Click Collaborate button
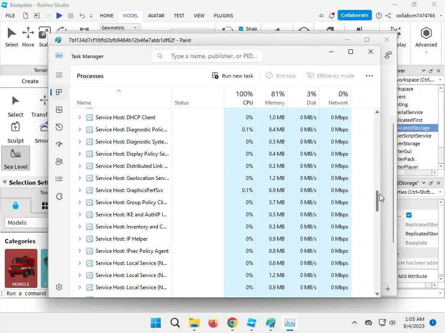This screenshot has width=445, height=333. (x=355, y=15)
